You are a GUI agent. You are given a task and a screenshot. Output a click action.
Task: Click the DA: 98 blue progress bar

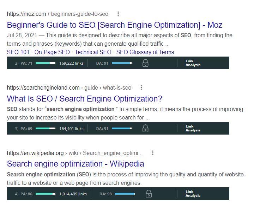pos(125,194)
